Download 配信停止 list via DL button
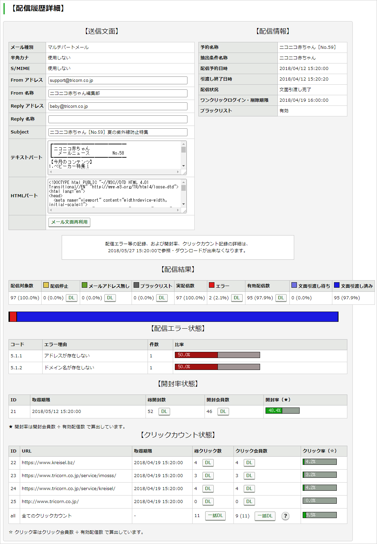 [x=72, y=298]
